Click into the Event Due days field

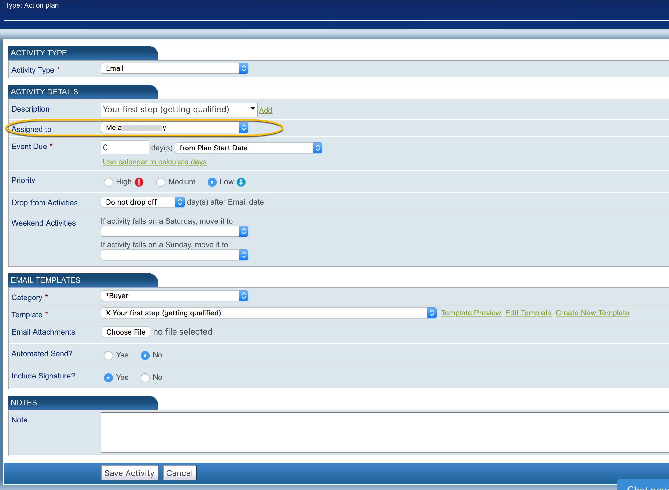[125, 148]
